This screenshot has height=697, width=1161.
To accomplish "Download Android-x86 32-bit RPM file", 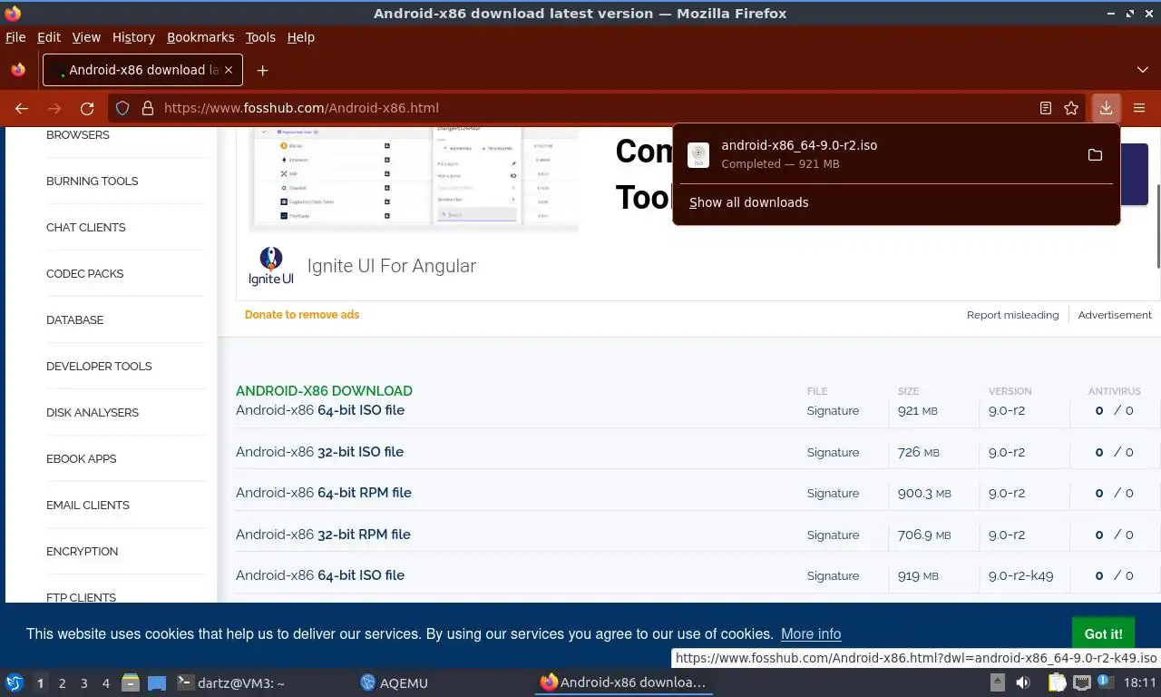I will coord(323,535).
